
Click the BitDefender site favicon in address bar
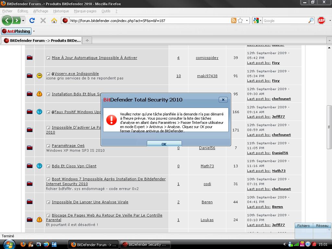point(65,20)
